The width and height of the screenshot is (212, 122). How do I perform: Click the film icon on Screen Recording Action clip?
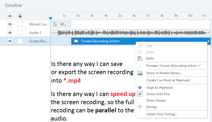(76, 41)
